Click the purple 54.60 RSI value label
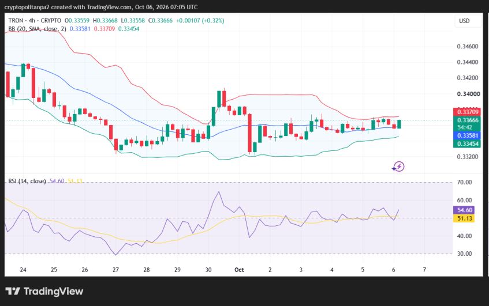The height and width of the screenshot is (306, 489). click(x=464, y=210)
